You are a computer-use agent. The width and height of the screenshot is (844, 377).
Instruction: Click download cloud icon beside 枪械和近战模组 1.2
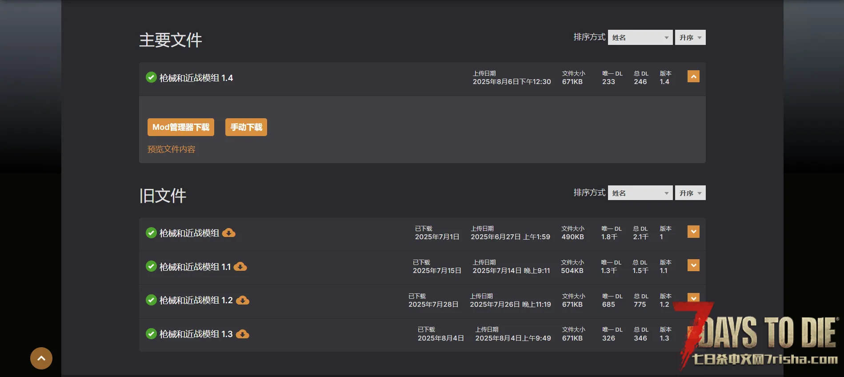pos(242,301)
